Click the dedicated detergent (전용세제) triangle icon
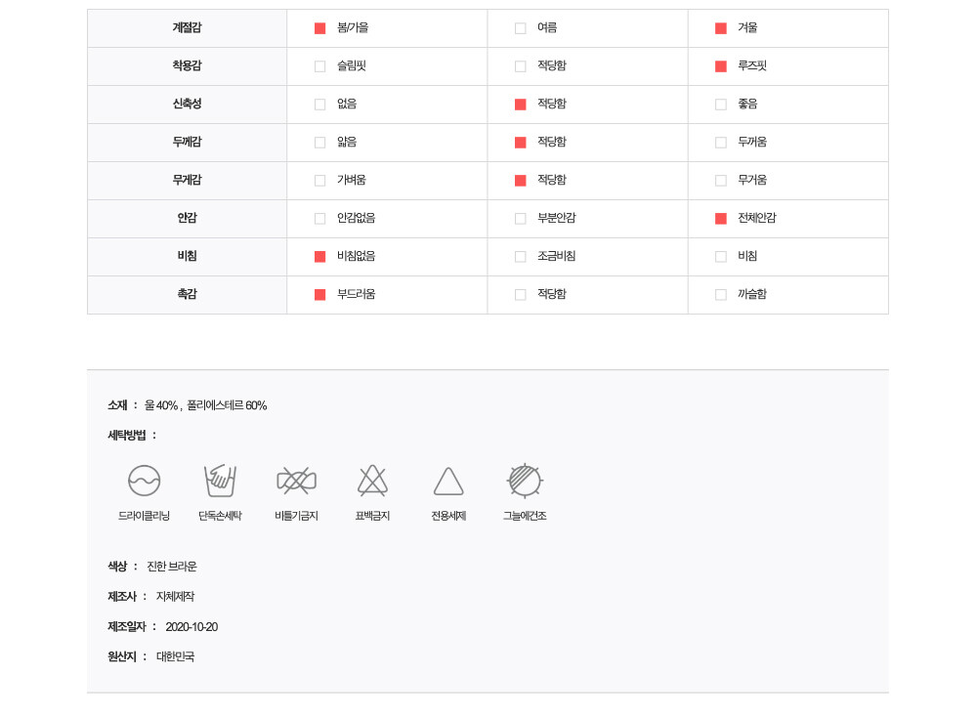This screenshot has height=717, width=977. point(448,482)
